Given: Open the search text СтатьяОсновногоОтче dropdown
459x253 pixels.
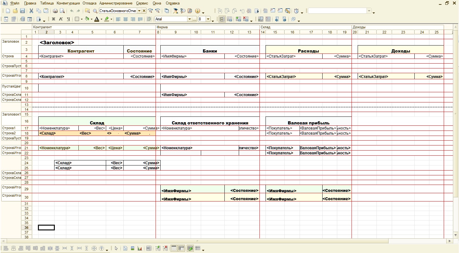Looking at the screenshot, I should click(x=139, y=11).
